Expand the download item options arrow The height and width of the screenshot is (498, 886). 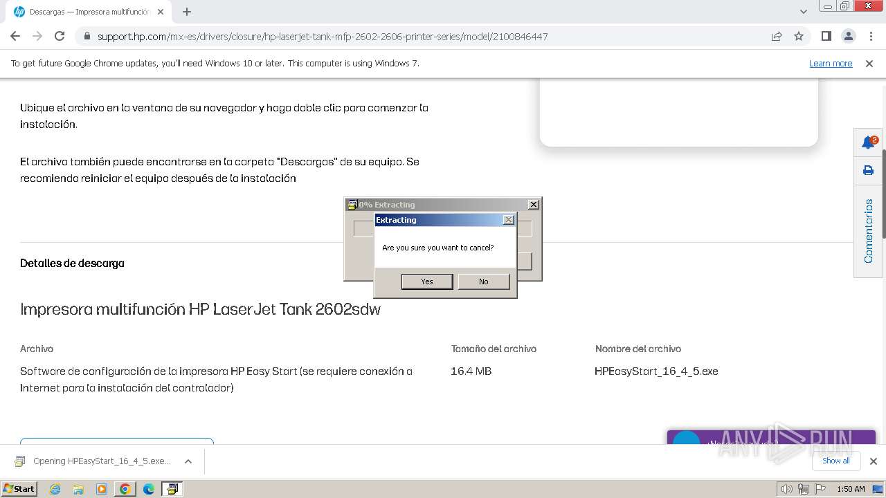click(x=188, y=461)
